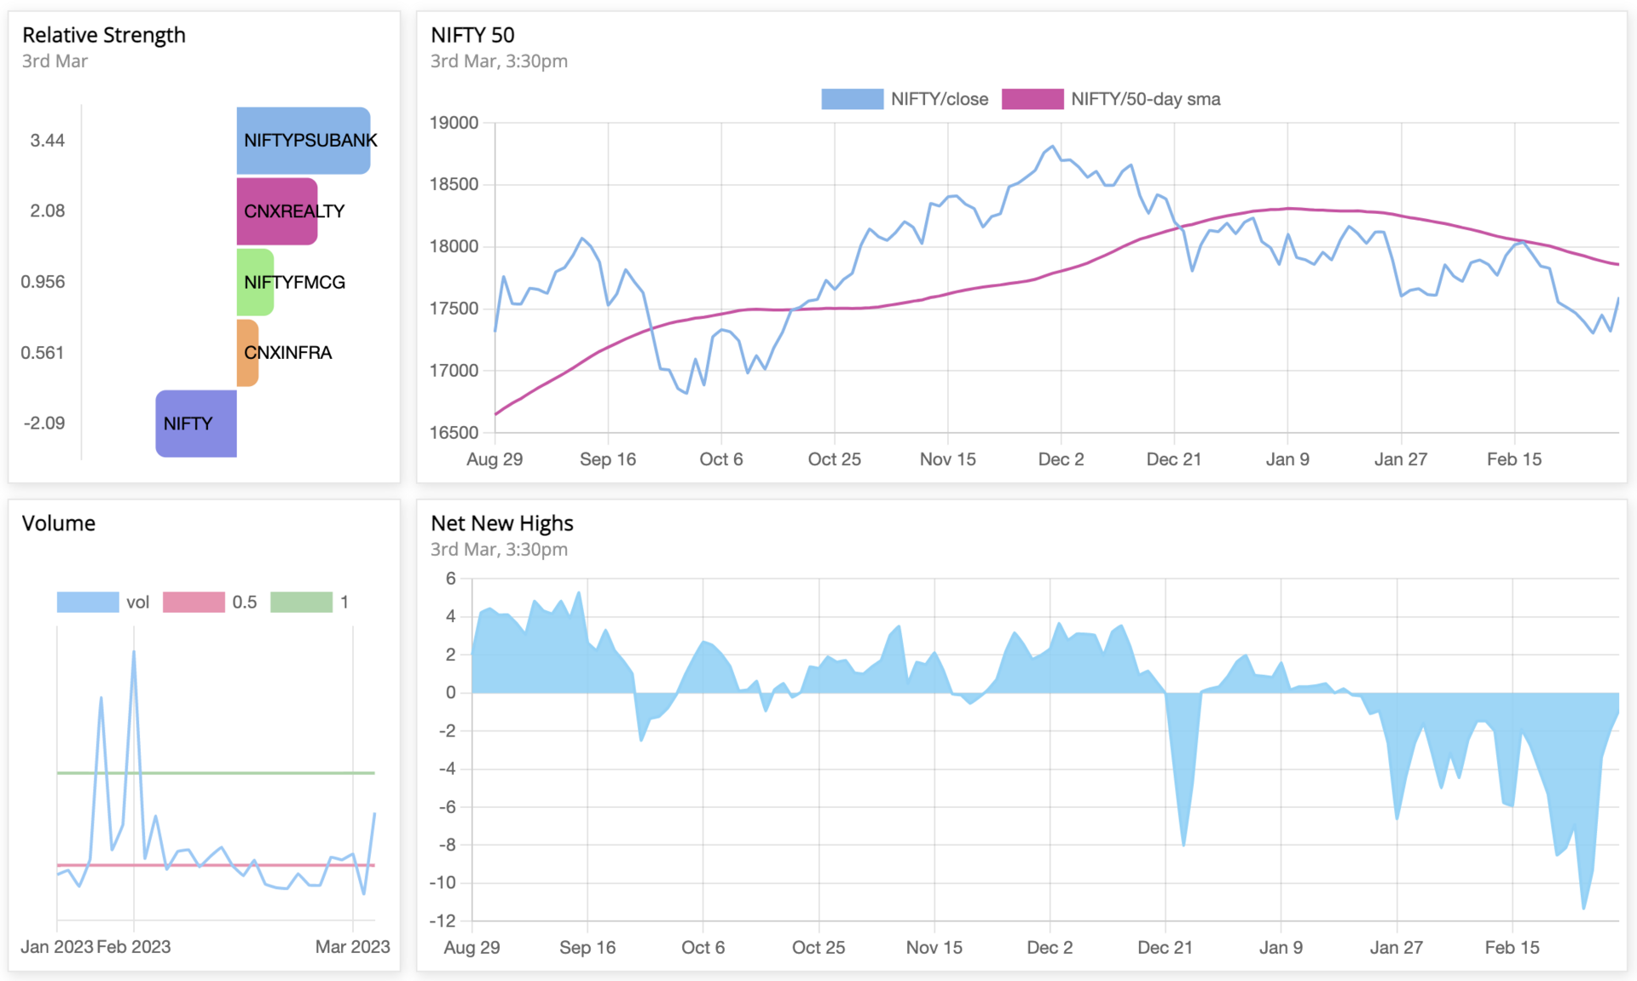Click the blue NIFTY/close legend color box
The height and width of the screenshot is (981, 1637).
[852, 99]
